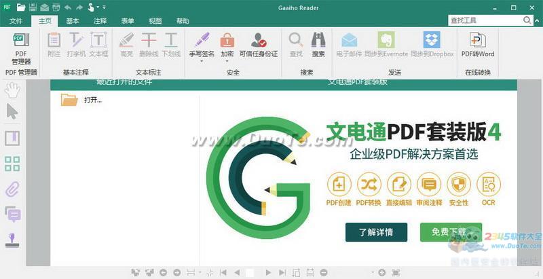
Task: Switch to the 帮助 tab
Action: [x=183, y=21]
